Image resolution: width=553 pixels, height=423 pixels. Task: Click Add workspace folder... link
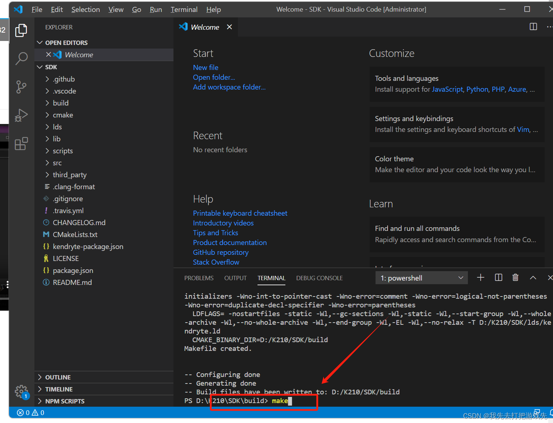pyautogui.click(x=229, y=87)
